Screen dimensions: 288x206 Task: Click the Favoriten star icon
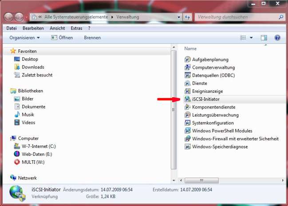click(x=13, y=51)
